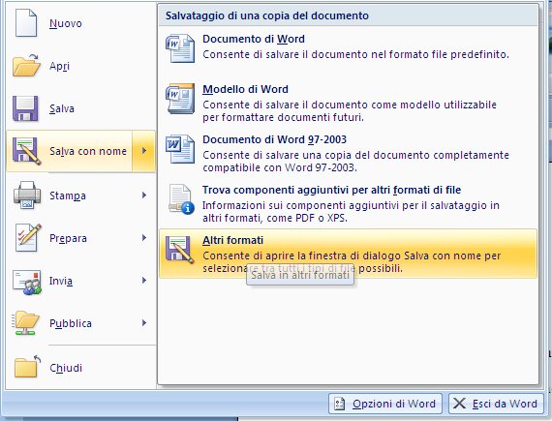
Task: Expand the Pubblica submenu arrow
Action: pyautogui.click(x=144, y=323)
